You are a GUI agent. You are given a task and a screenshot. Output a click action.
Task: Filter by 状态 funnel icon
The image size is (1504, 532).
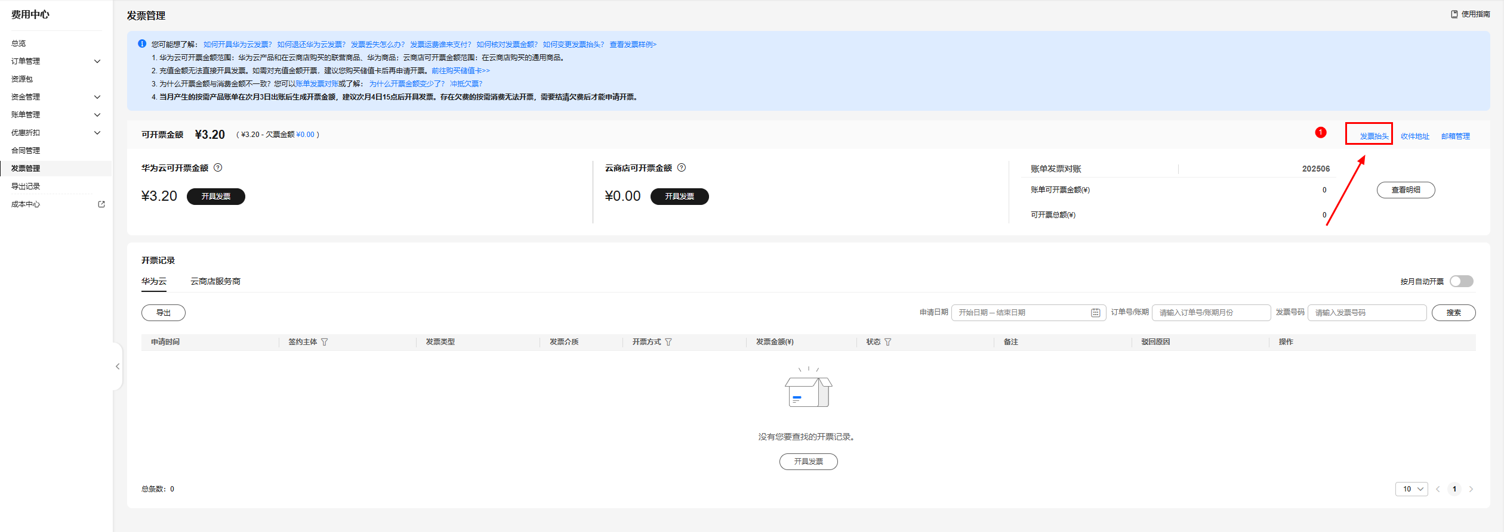click(888, 342)
